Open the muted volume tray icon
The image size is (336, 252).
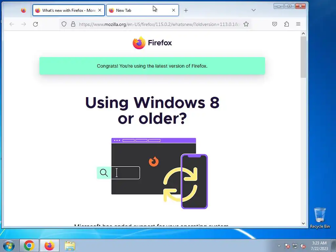point(303,246)
